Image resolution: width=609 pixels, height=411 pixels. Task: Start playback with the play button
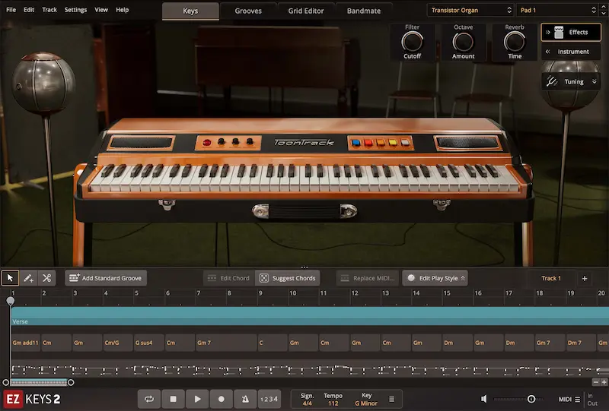pyautogui.click(x=197, y=399)
